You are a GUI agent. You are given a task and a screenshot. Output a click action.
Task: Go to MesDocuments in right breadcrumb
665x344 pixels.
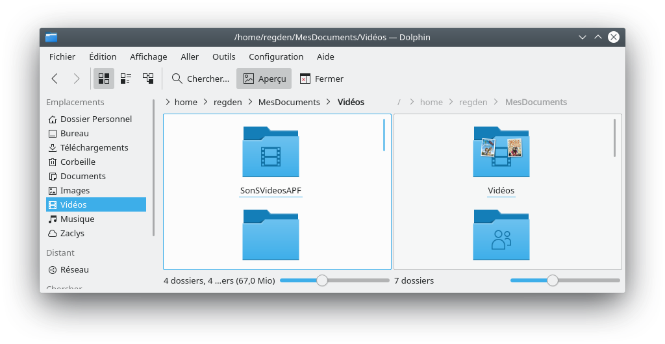click(536, 102)
